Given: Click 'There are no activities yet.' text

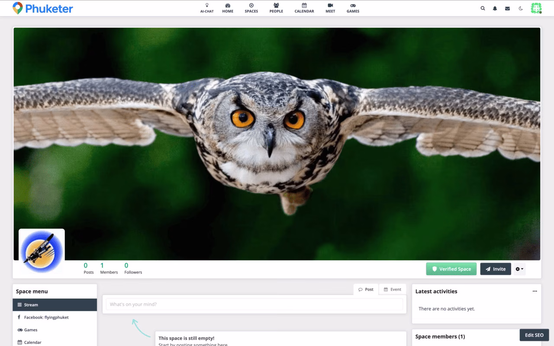Looking at the screenshot, I should pos(447,309).
